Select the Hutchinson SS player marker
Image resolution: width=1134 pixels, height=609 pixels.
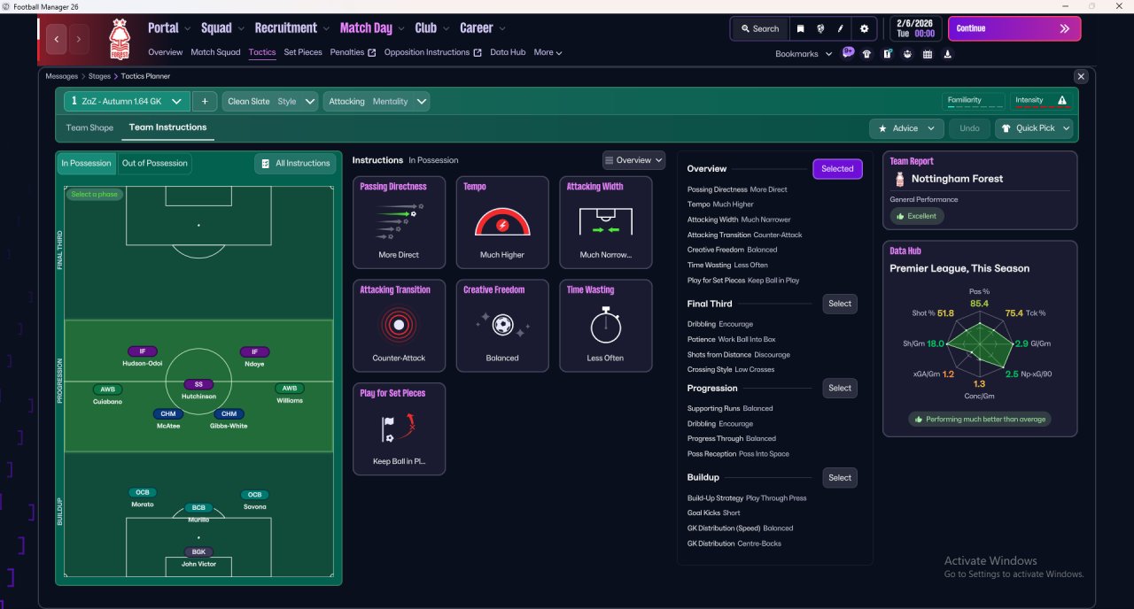[198, 389]
